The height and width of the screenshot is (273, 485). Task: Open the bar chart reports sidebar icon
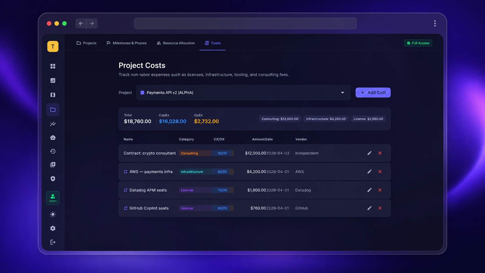click(53, 80)
